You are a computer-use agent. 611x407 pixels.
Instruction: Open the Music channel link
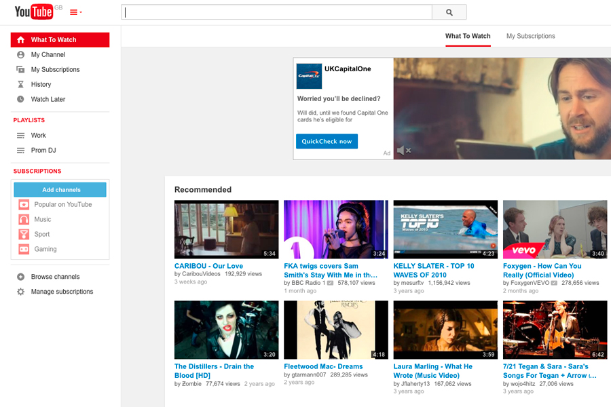pyautogui.click(x=43, y=219)
